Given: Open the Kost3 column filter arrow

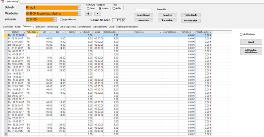Looking at the screenshot, I should [81, 32].
